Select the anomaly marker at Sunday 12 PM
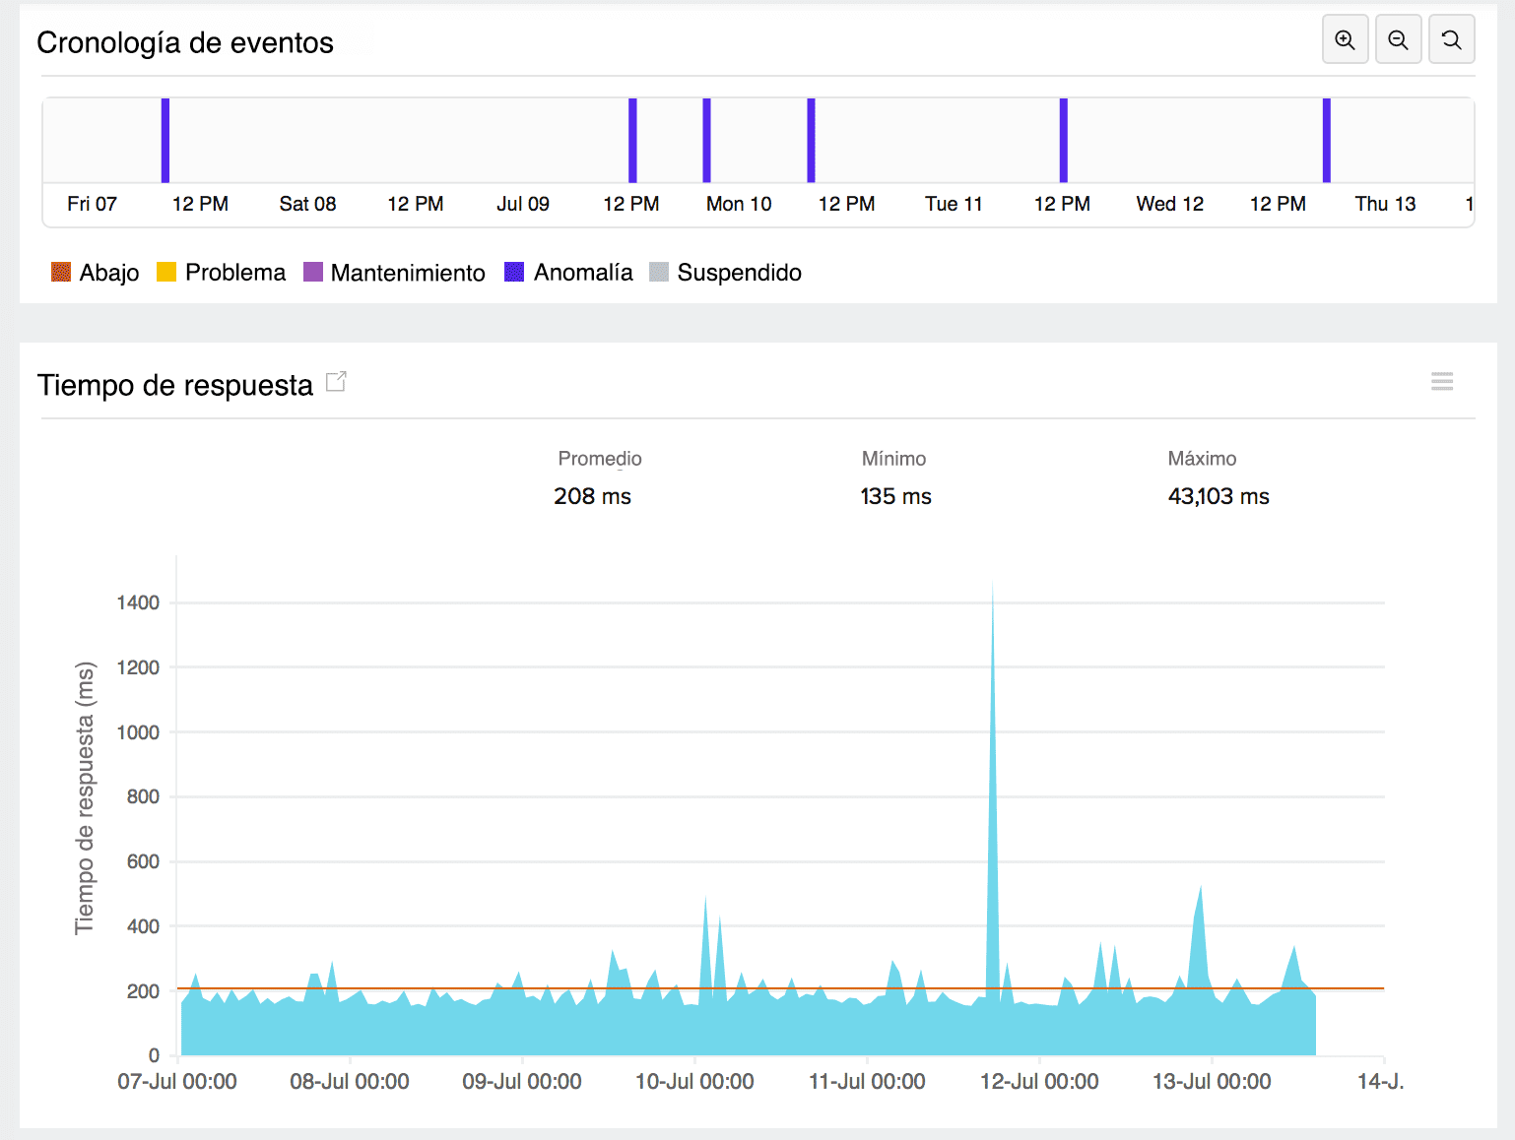Image resolution: width=1515 pixels, height=1140 pixels. point(632,140)
